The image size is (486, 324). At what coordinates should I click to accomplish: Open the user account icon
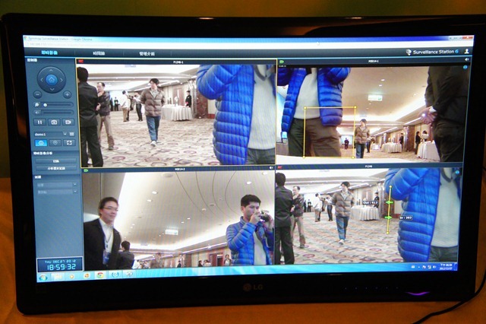click(x=466, y=51)
